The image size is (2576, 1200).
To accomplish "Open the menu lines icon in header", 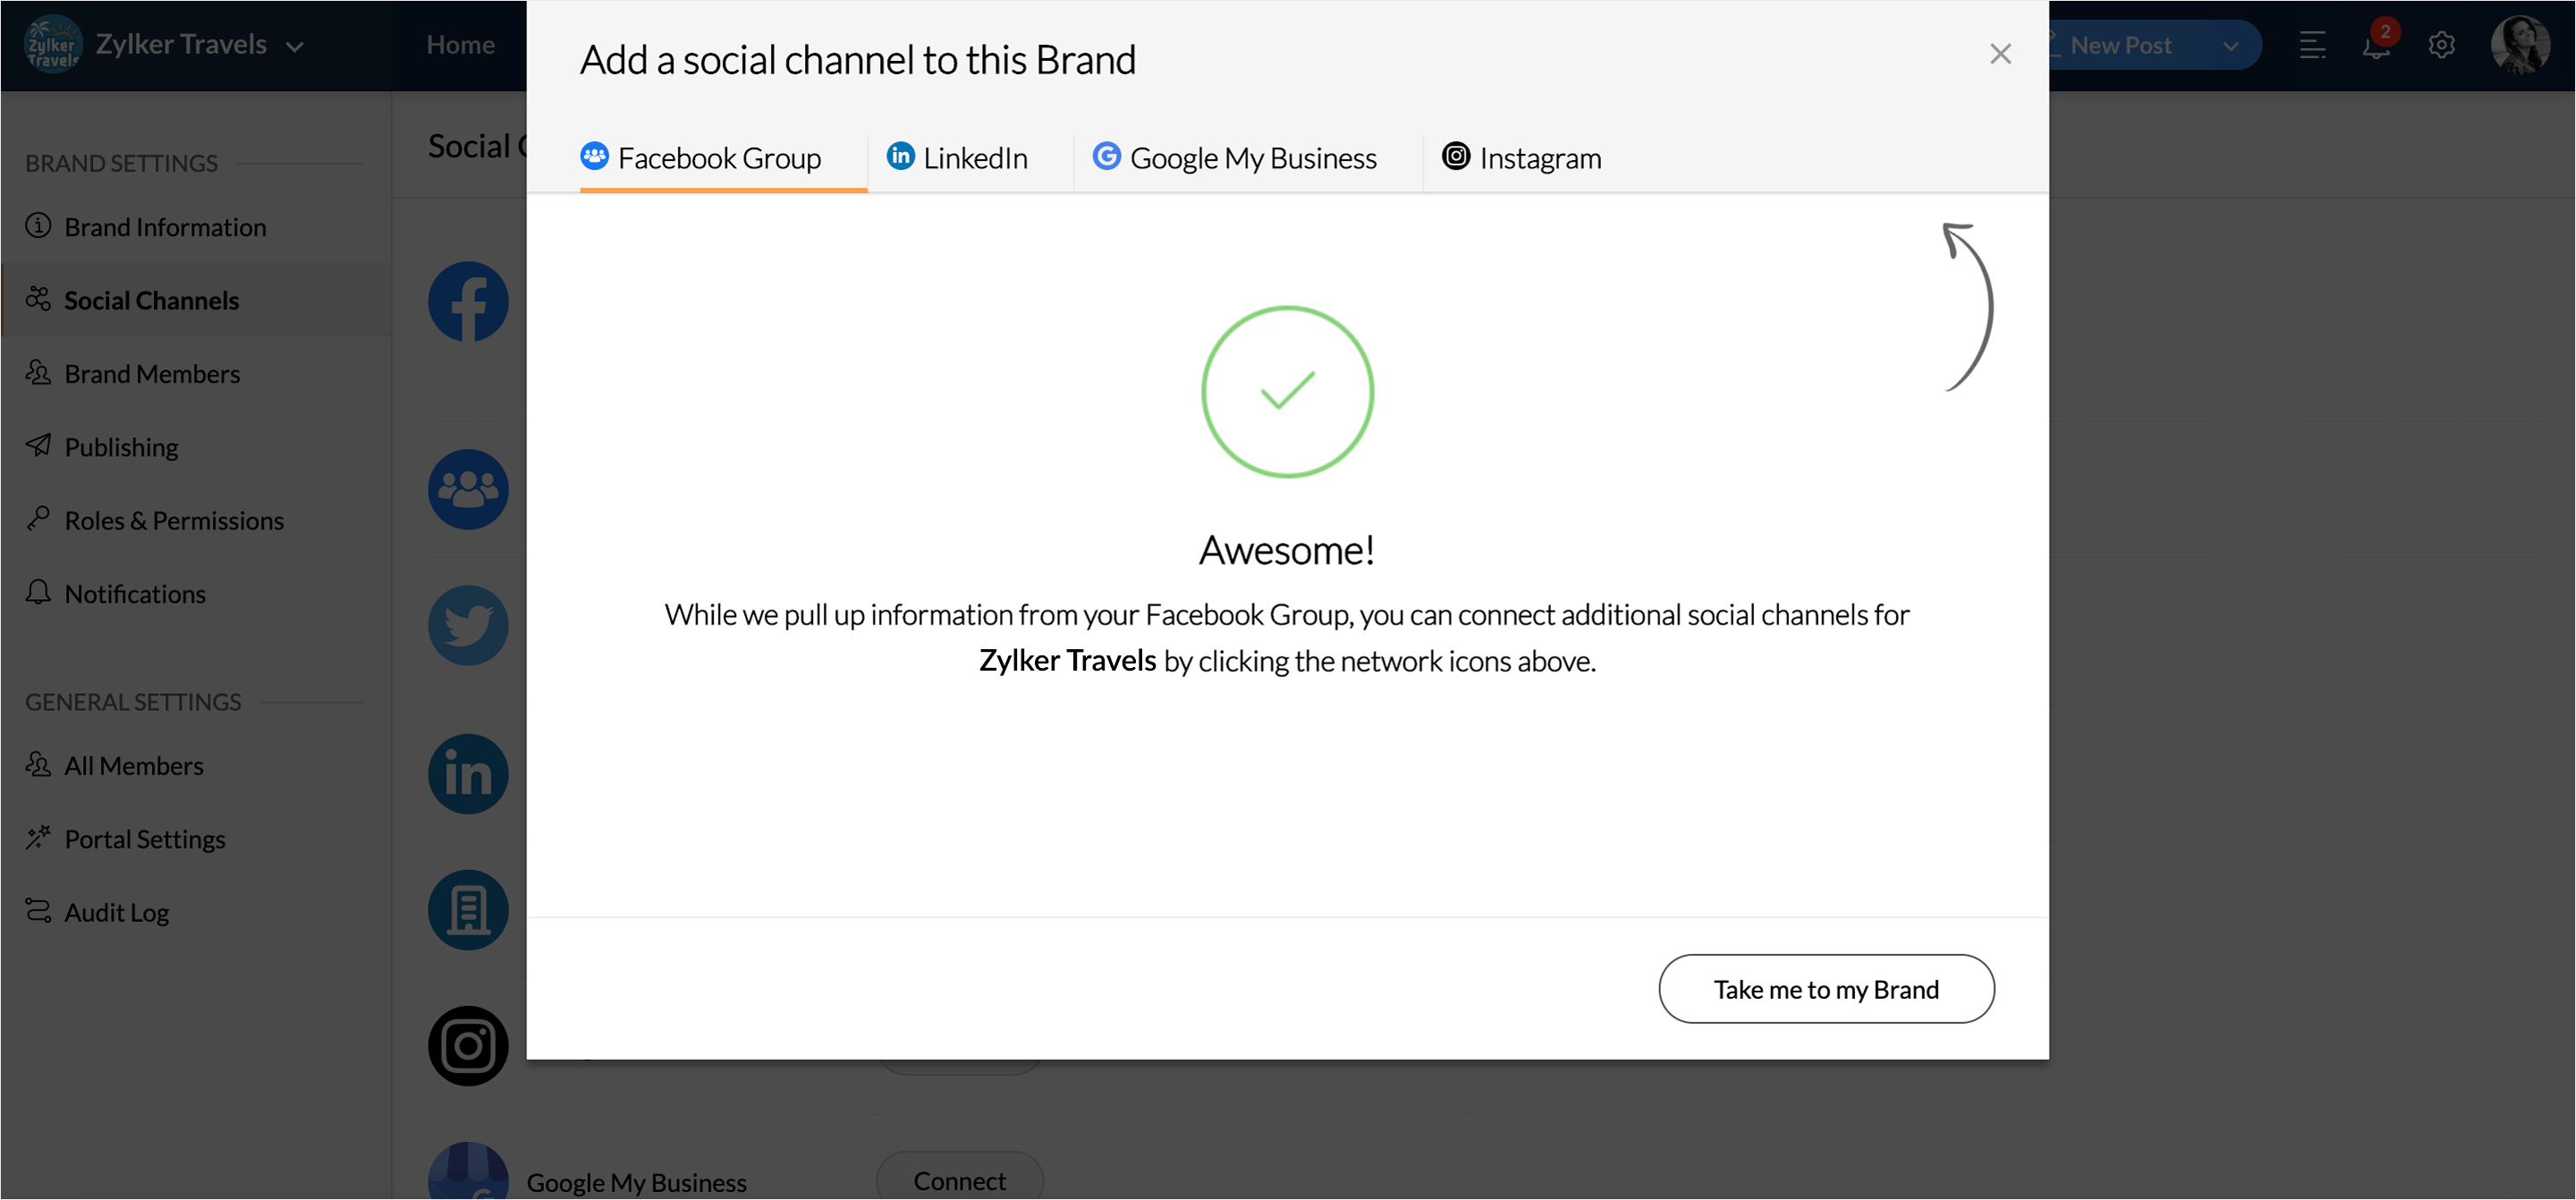I will [2312, 45].
